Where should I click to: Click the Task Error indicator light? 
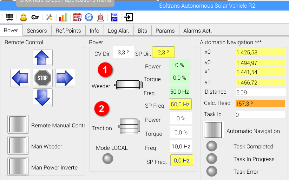(x=212, y=171)
